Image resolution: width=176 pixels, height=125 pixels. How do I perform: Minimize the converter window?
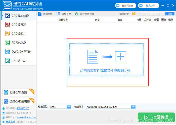[163, 5]
